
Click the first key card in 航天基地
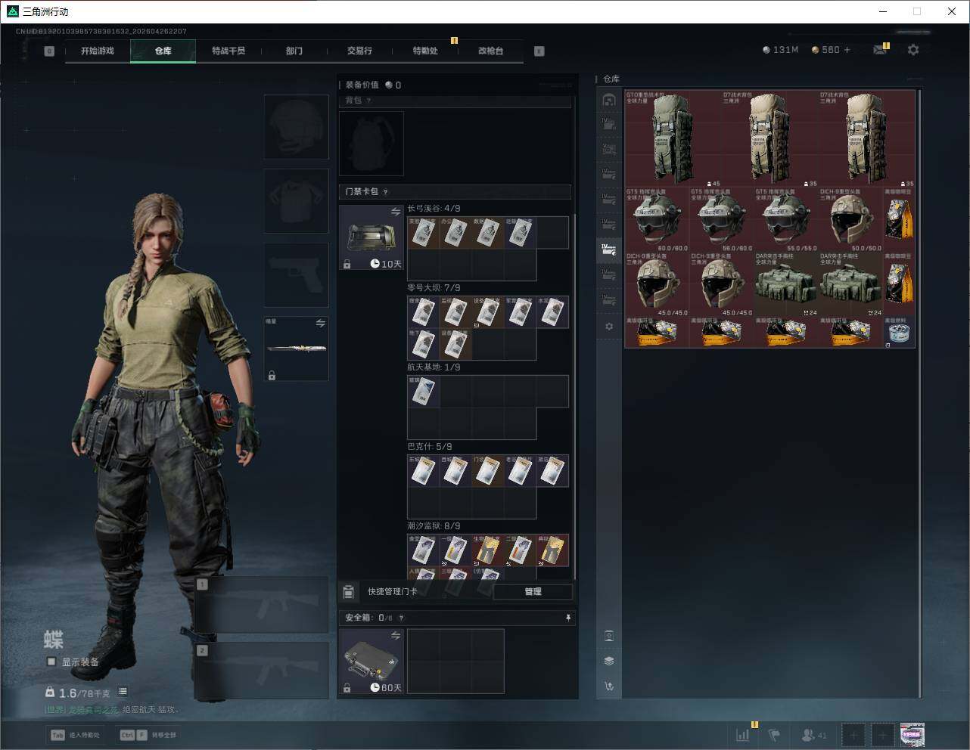pos(424,392)
